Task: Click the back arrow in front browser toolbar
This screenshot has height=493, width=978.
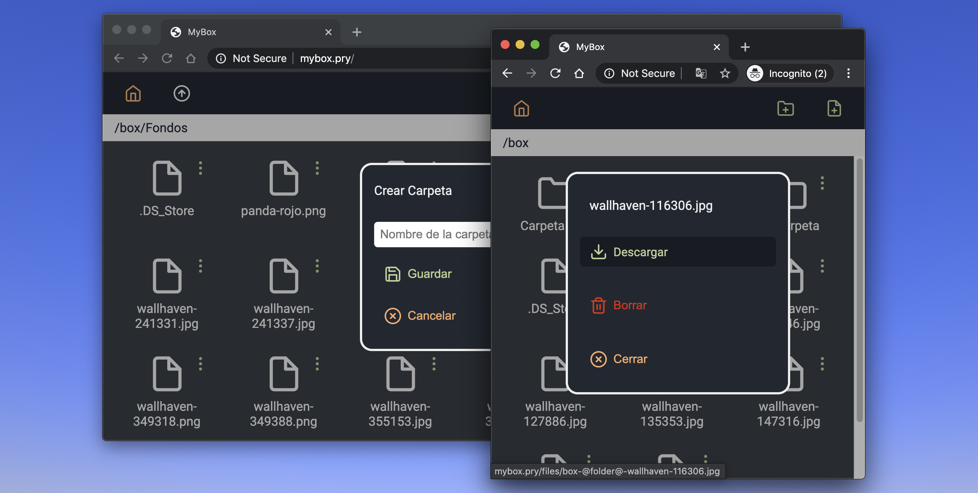Action: [507, 73]
